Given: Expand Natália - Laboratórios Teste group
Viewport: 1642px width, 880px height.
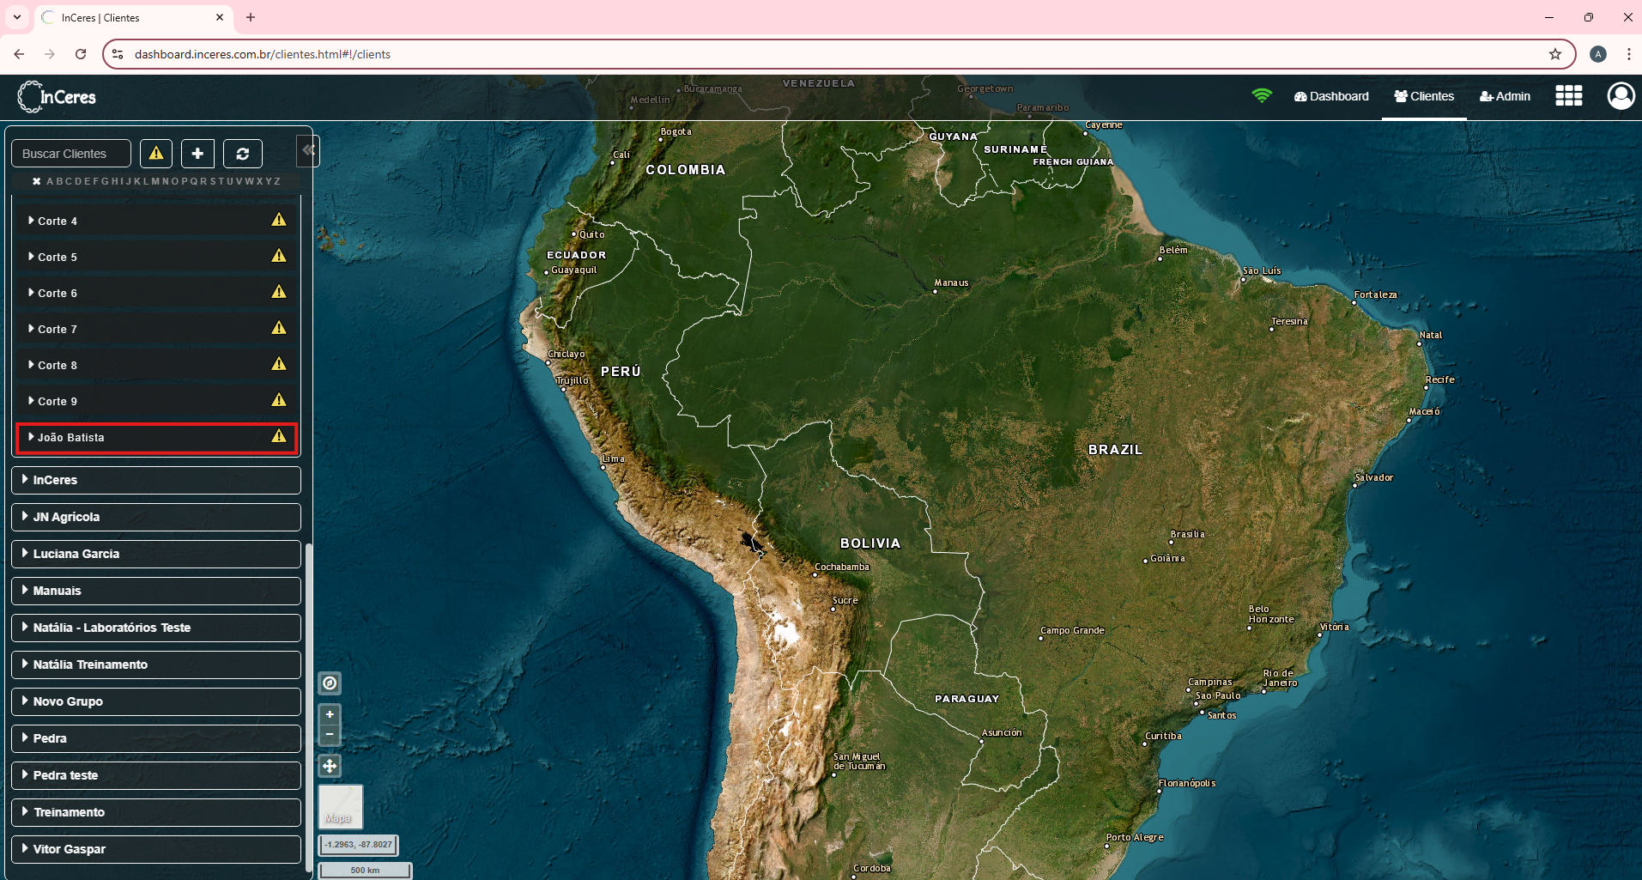Looking at the screenshot, I should [x=156, y=628].
